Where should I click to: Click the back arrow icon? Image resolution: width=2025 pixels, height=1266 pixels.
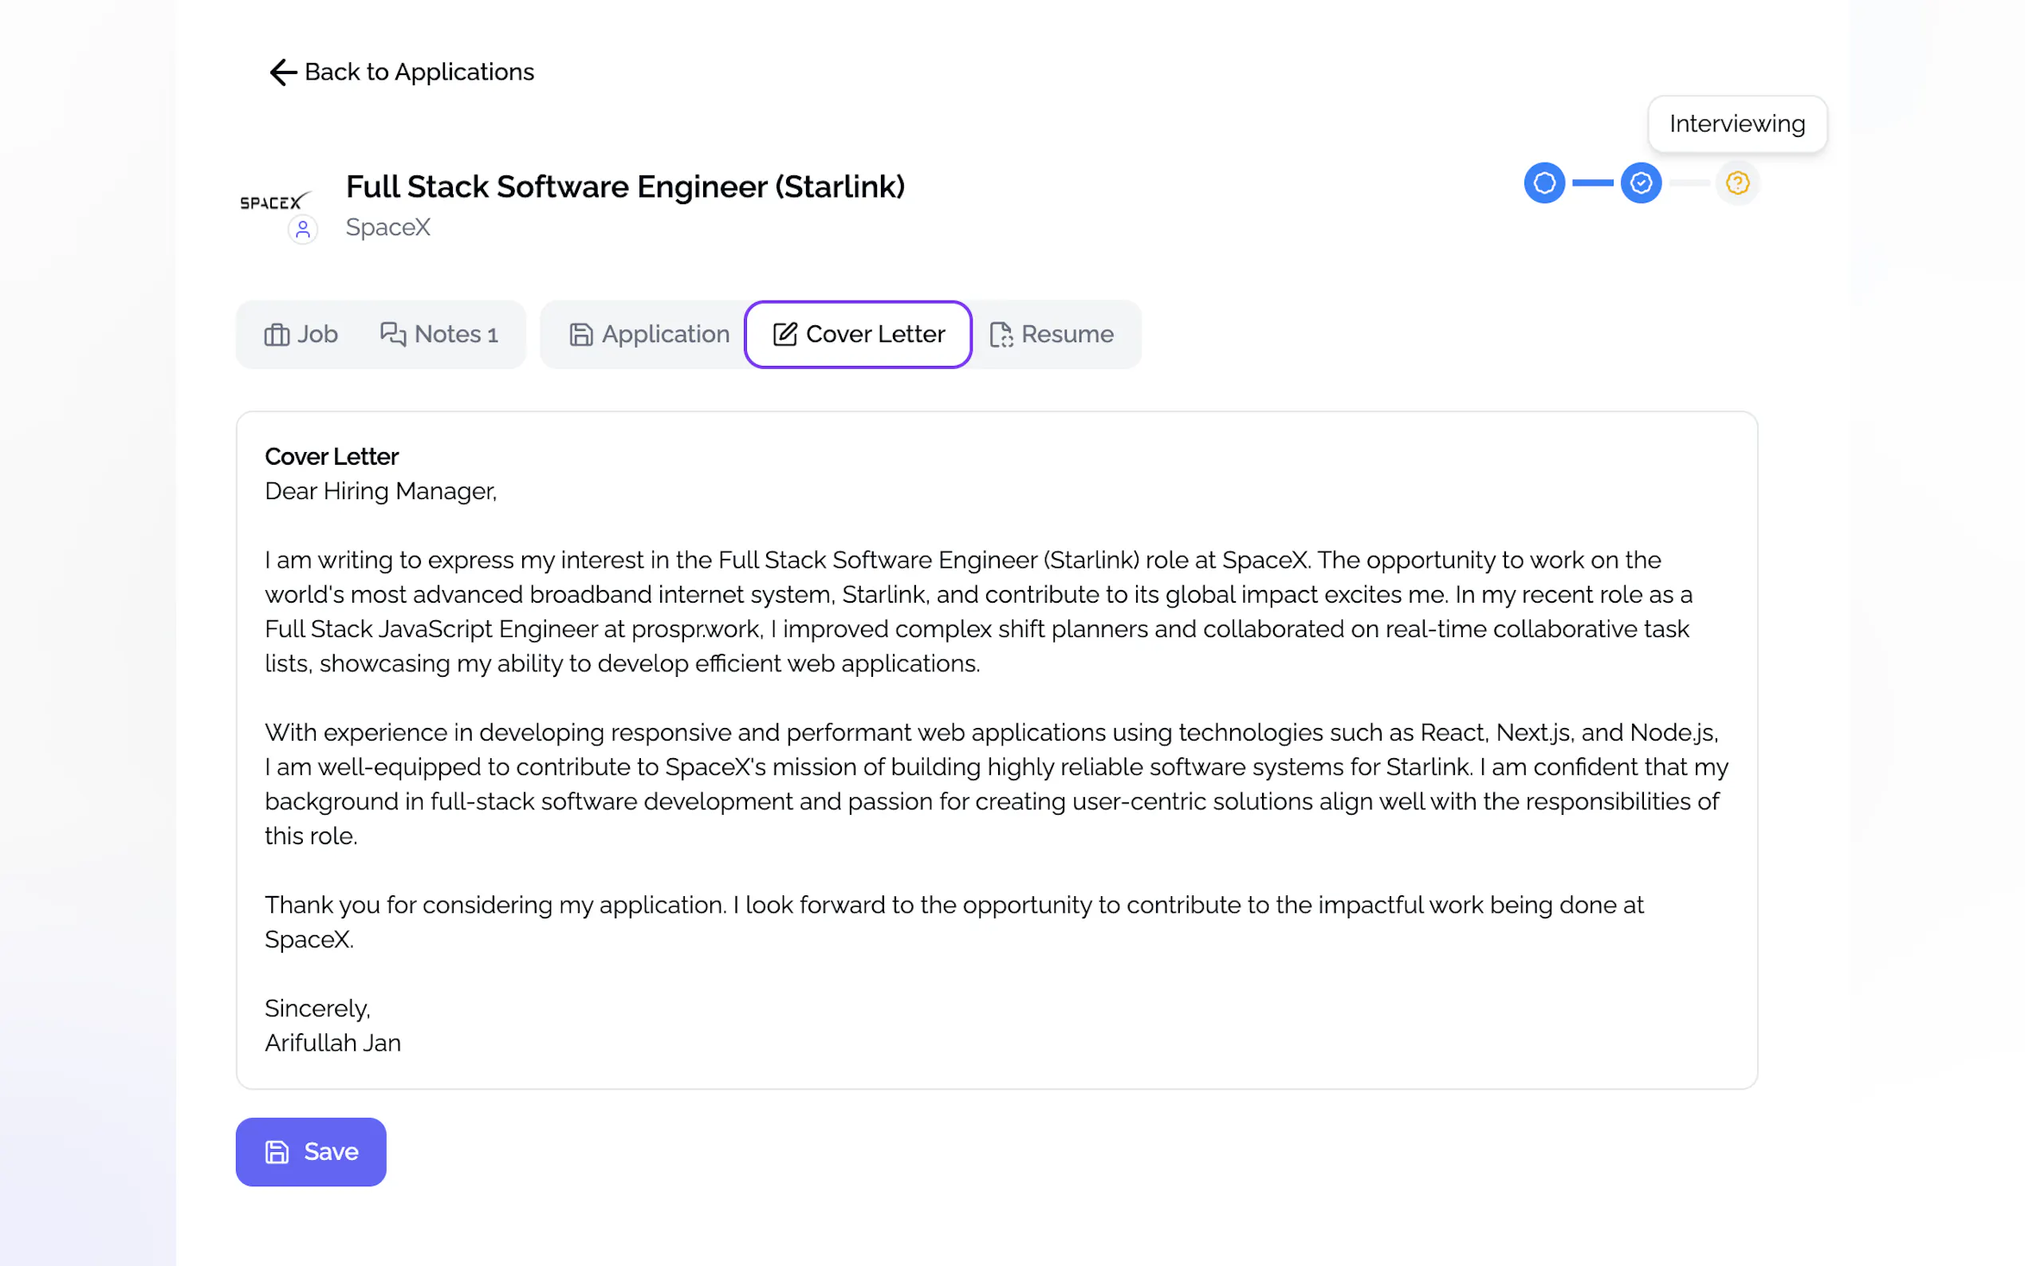pos(283,73)
